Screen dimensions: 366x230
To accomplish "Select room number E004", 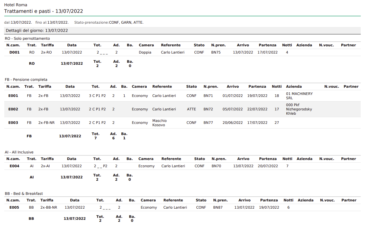I will [x=14, y=166].
